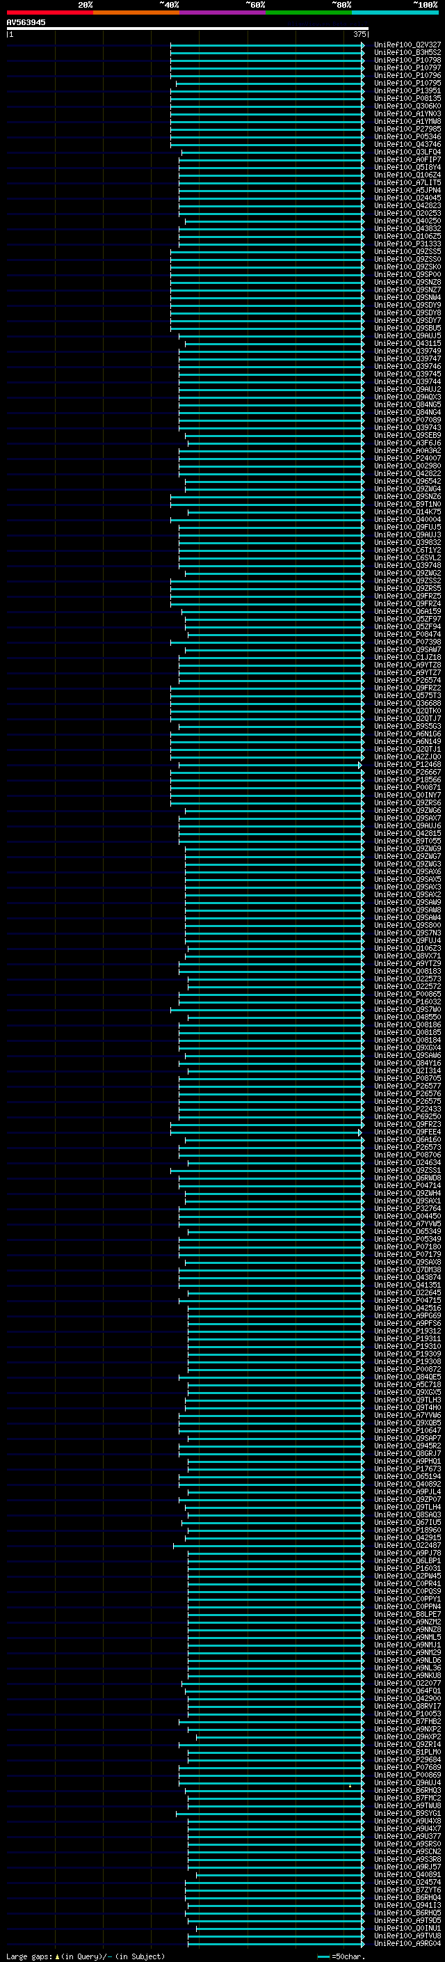
Task: Select hit UniRef100_P24007
Action: 407,459
